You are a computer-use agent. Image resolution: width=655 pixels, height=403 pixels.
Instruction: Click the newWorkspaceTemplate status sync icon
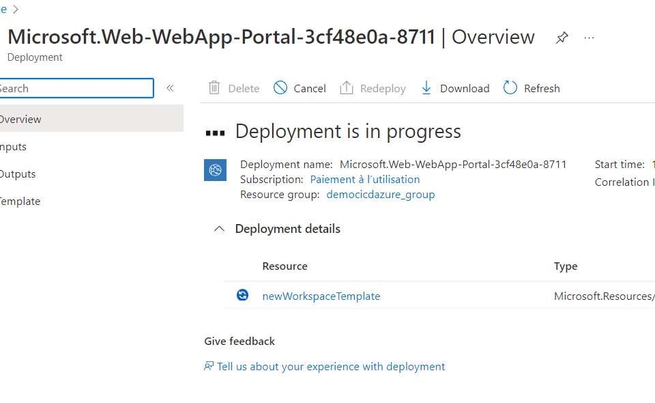[x=242, y=296]
